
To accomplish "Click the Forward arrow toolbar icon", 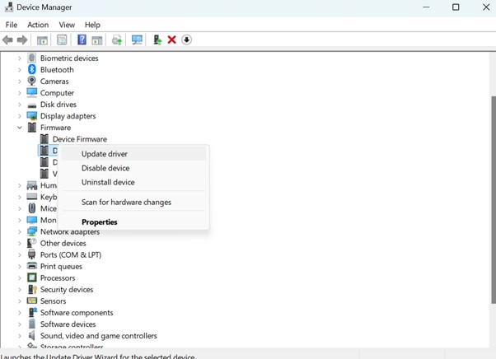I will tap(21, 40).
